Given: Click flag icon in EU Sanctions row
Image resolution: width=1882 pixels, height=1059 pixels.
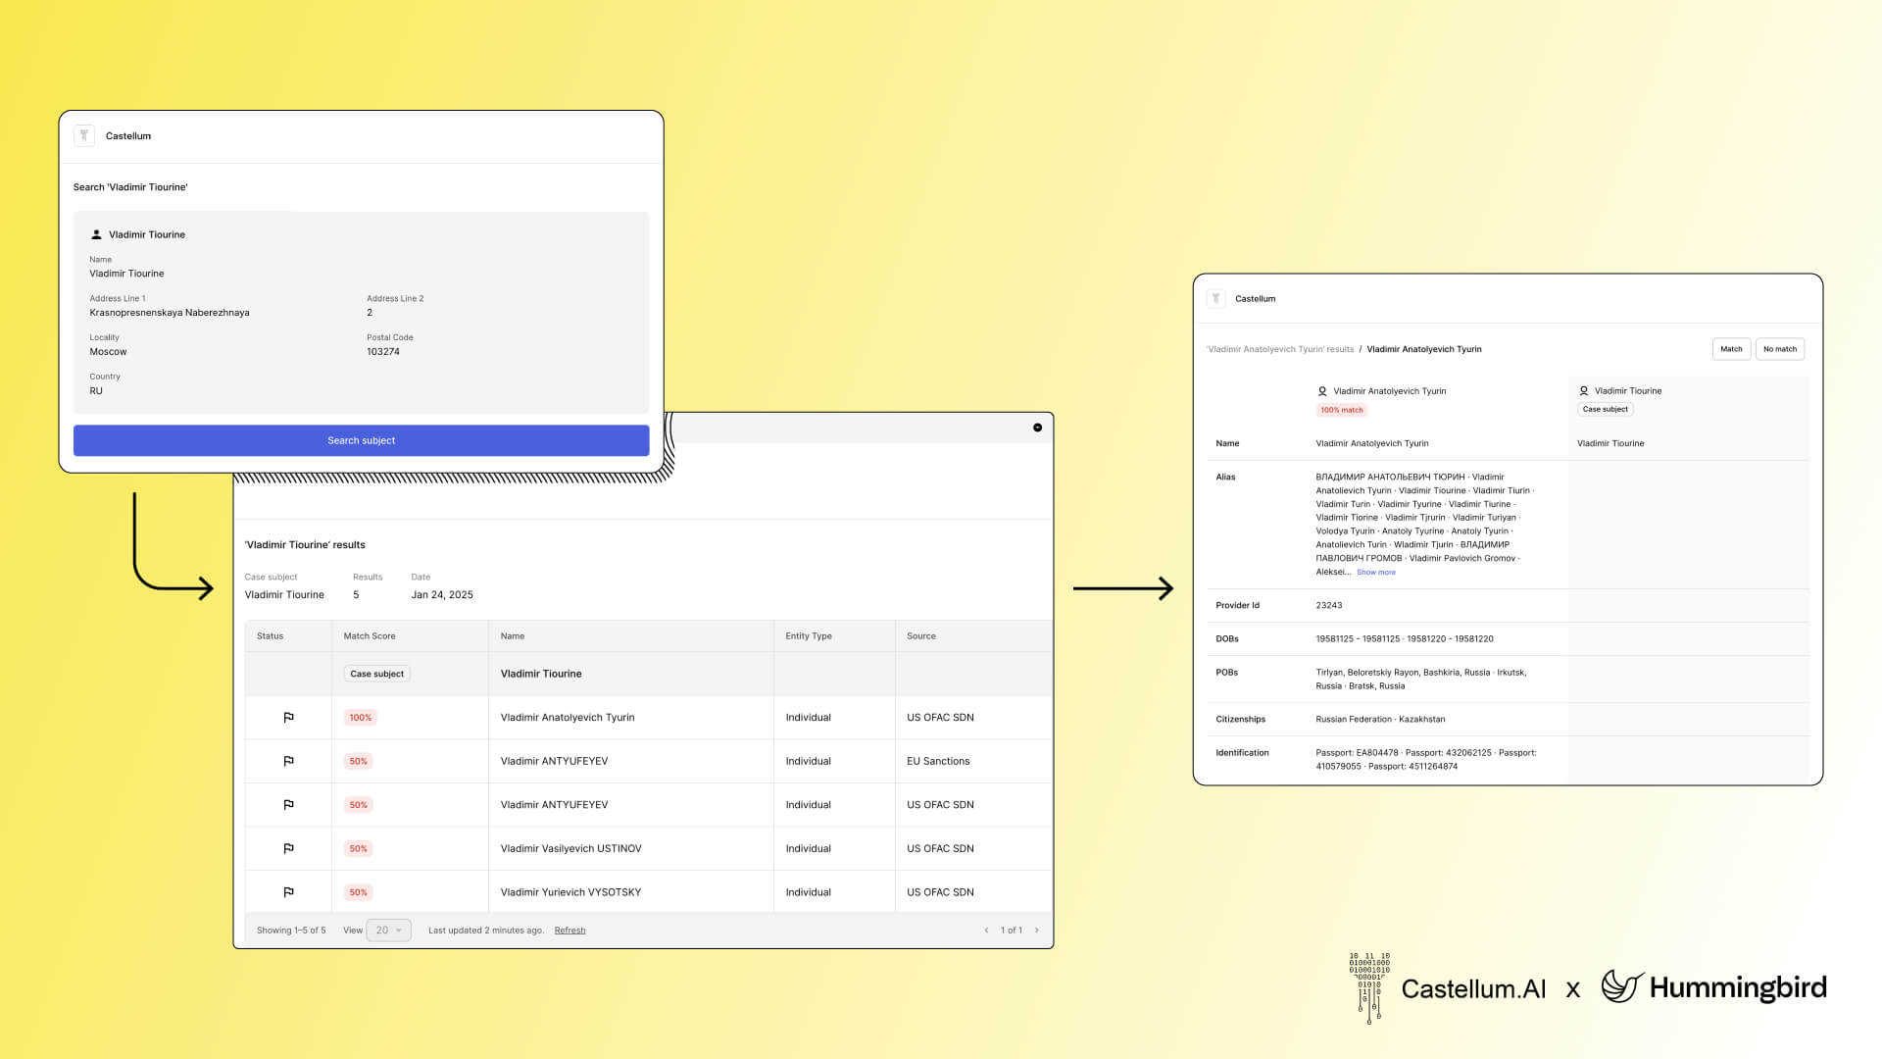Looking at the screenshot, I should click(x=288, y=761).
